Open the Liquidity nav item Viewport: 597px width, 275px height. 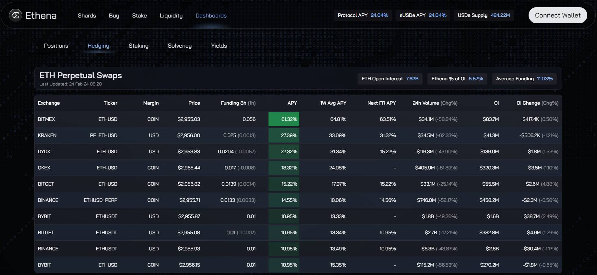(x=171, y=16)
